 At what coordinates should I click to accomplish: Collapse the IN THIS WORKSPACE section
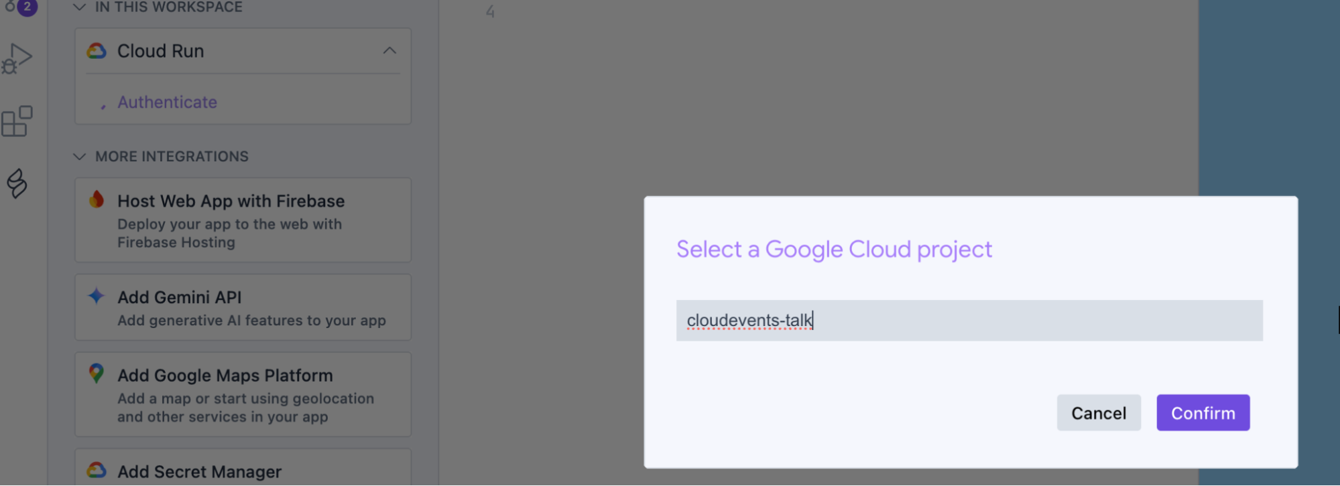tap(80, 7)
